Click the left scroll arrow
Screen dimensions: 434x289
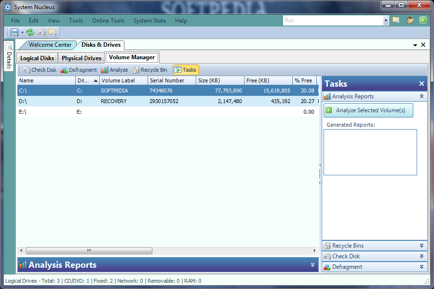[x=21, y=250]
